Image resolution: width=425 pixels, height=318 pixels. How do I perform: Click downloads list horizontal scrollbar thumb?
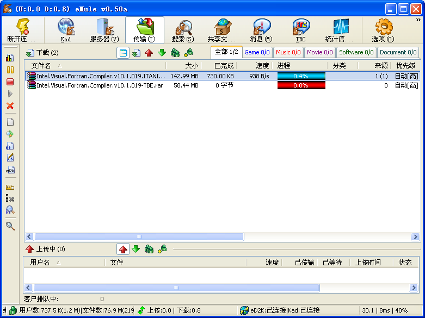click(139, 237)
